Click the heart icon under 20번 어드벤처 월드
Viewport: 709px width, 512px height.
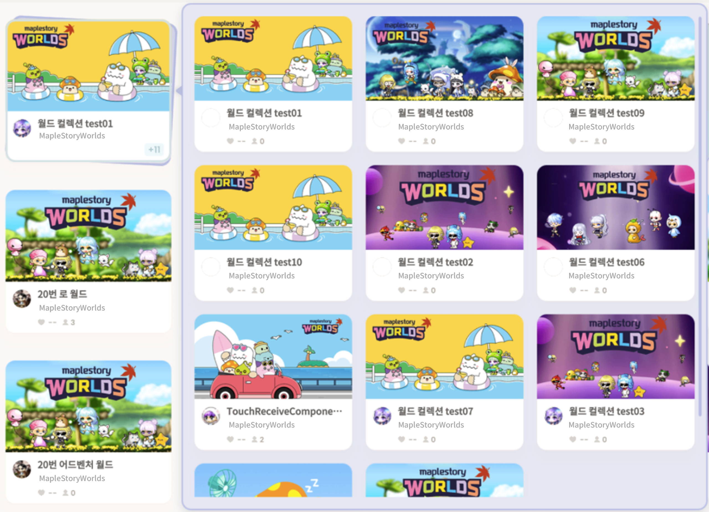(41, 493)
